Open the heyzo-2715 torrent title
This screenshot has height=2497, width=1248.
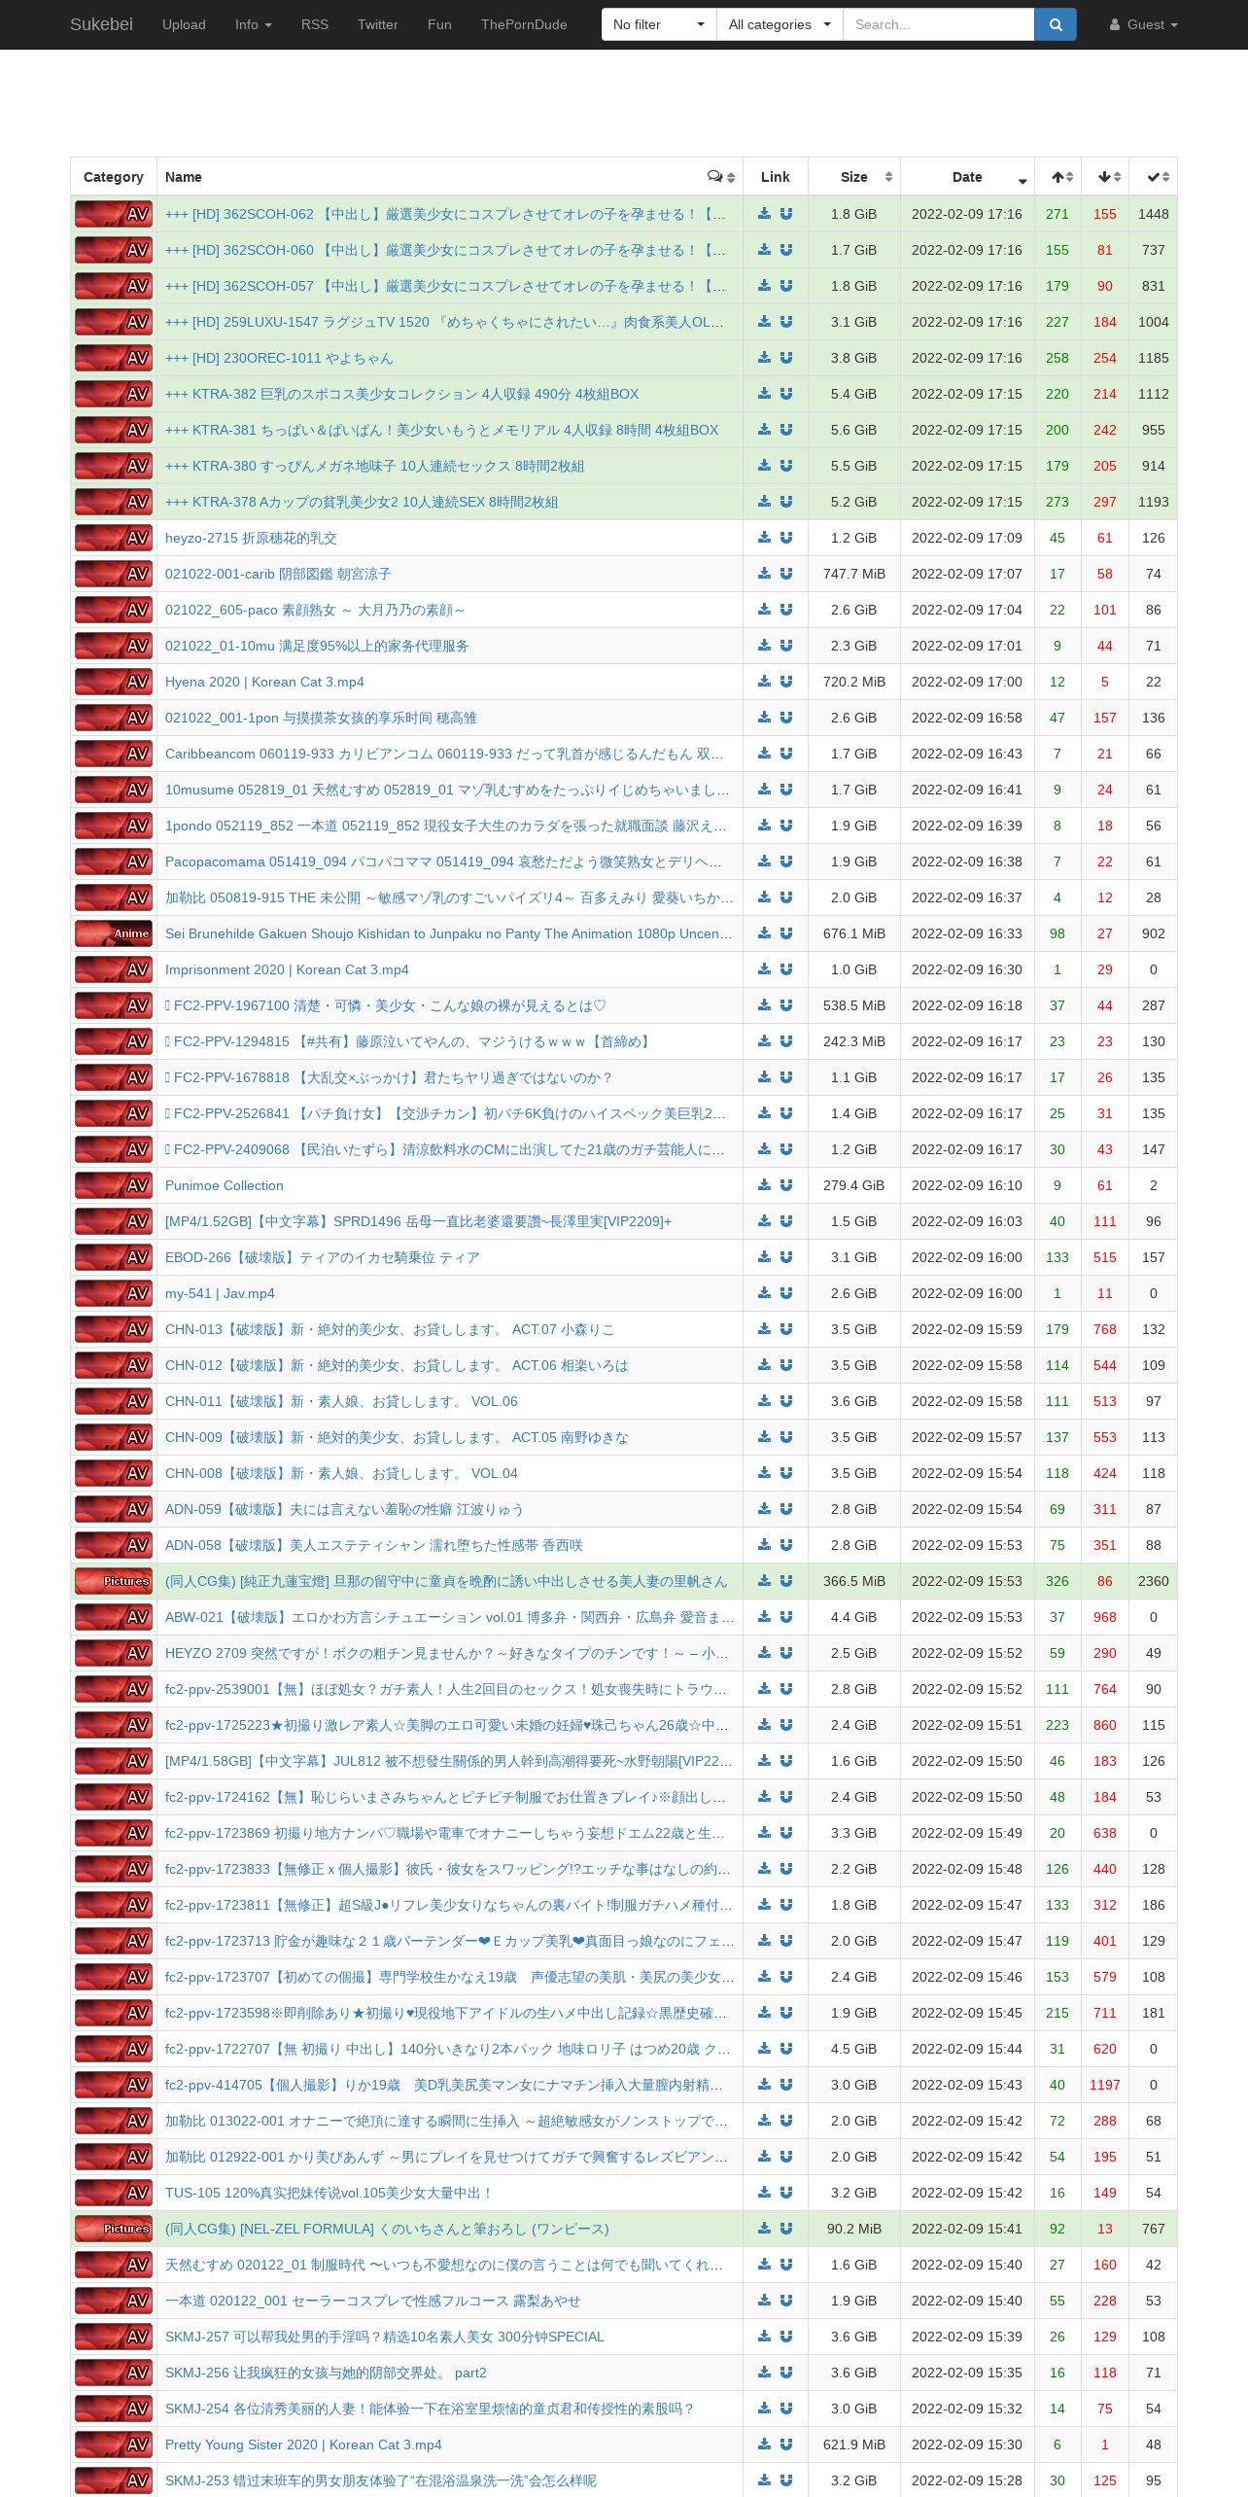click(x=251, y=538)
